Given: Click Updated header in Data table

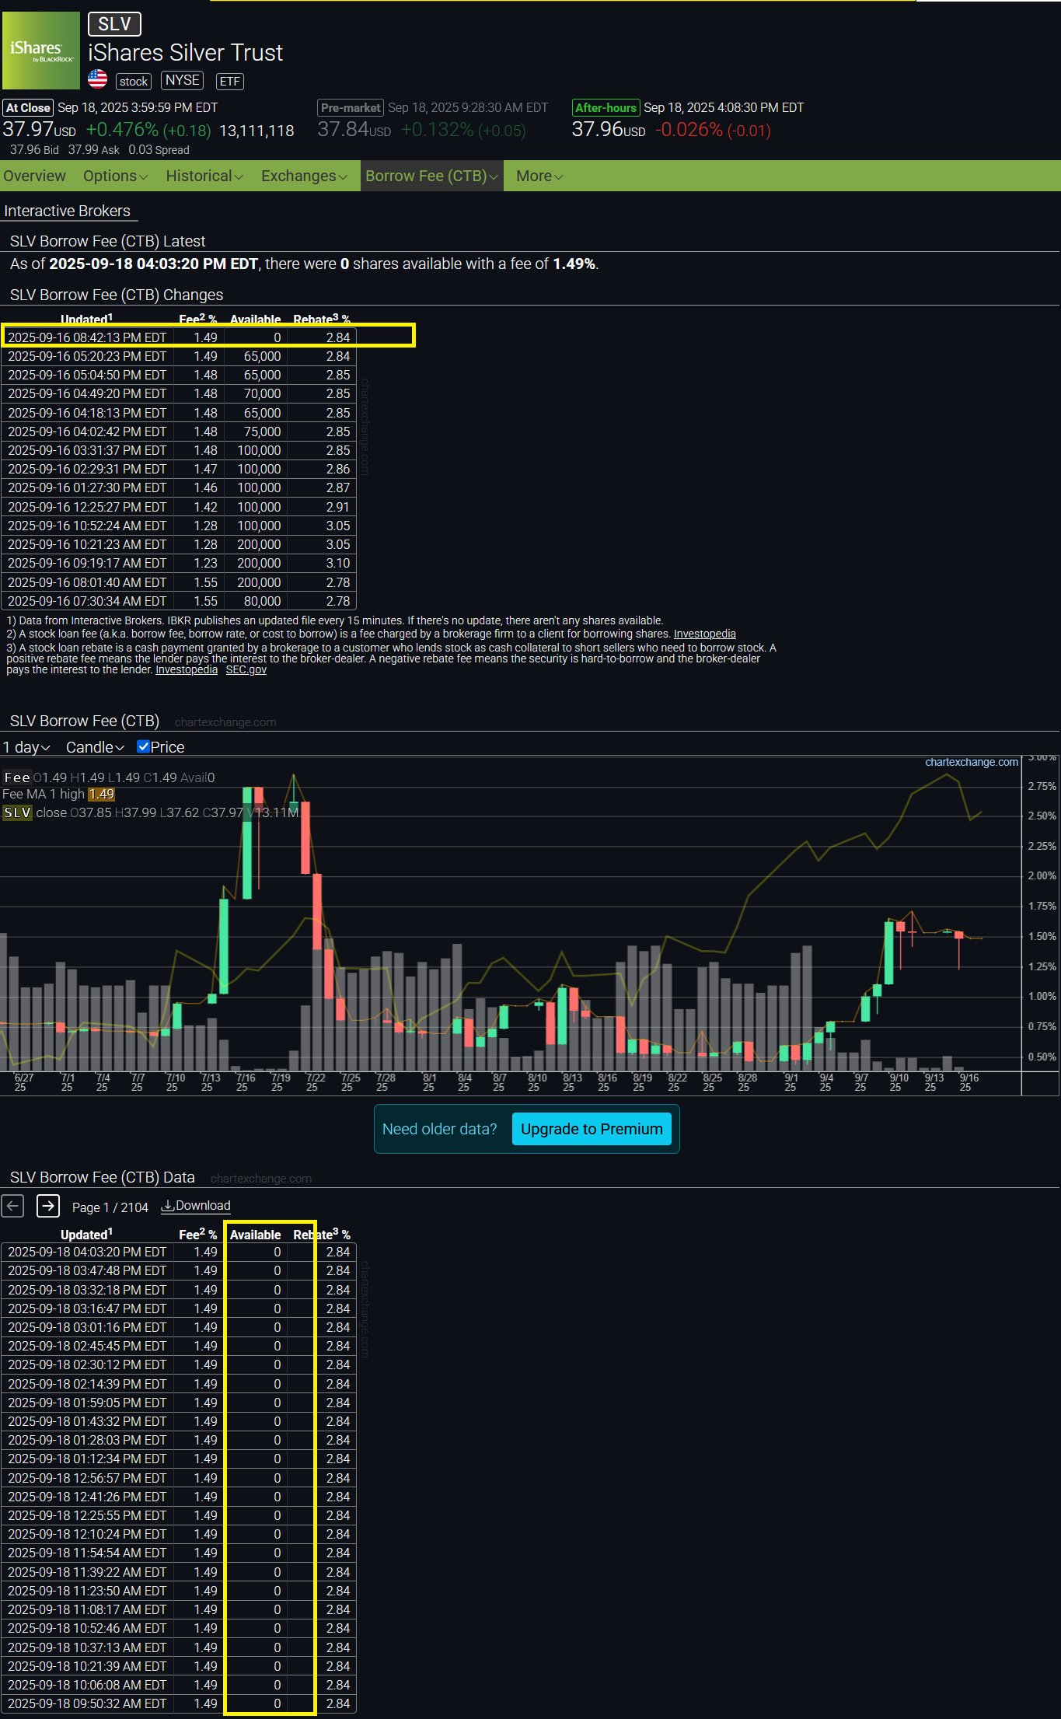Looking at the screenshot, I should (86, 1235).
